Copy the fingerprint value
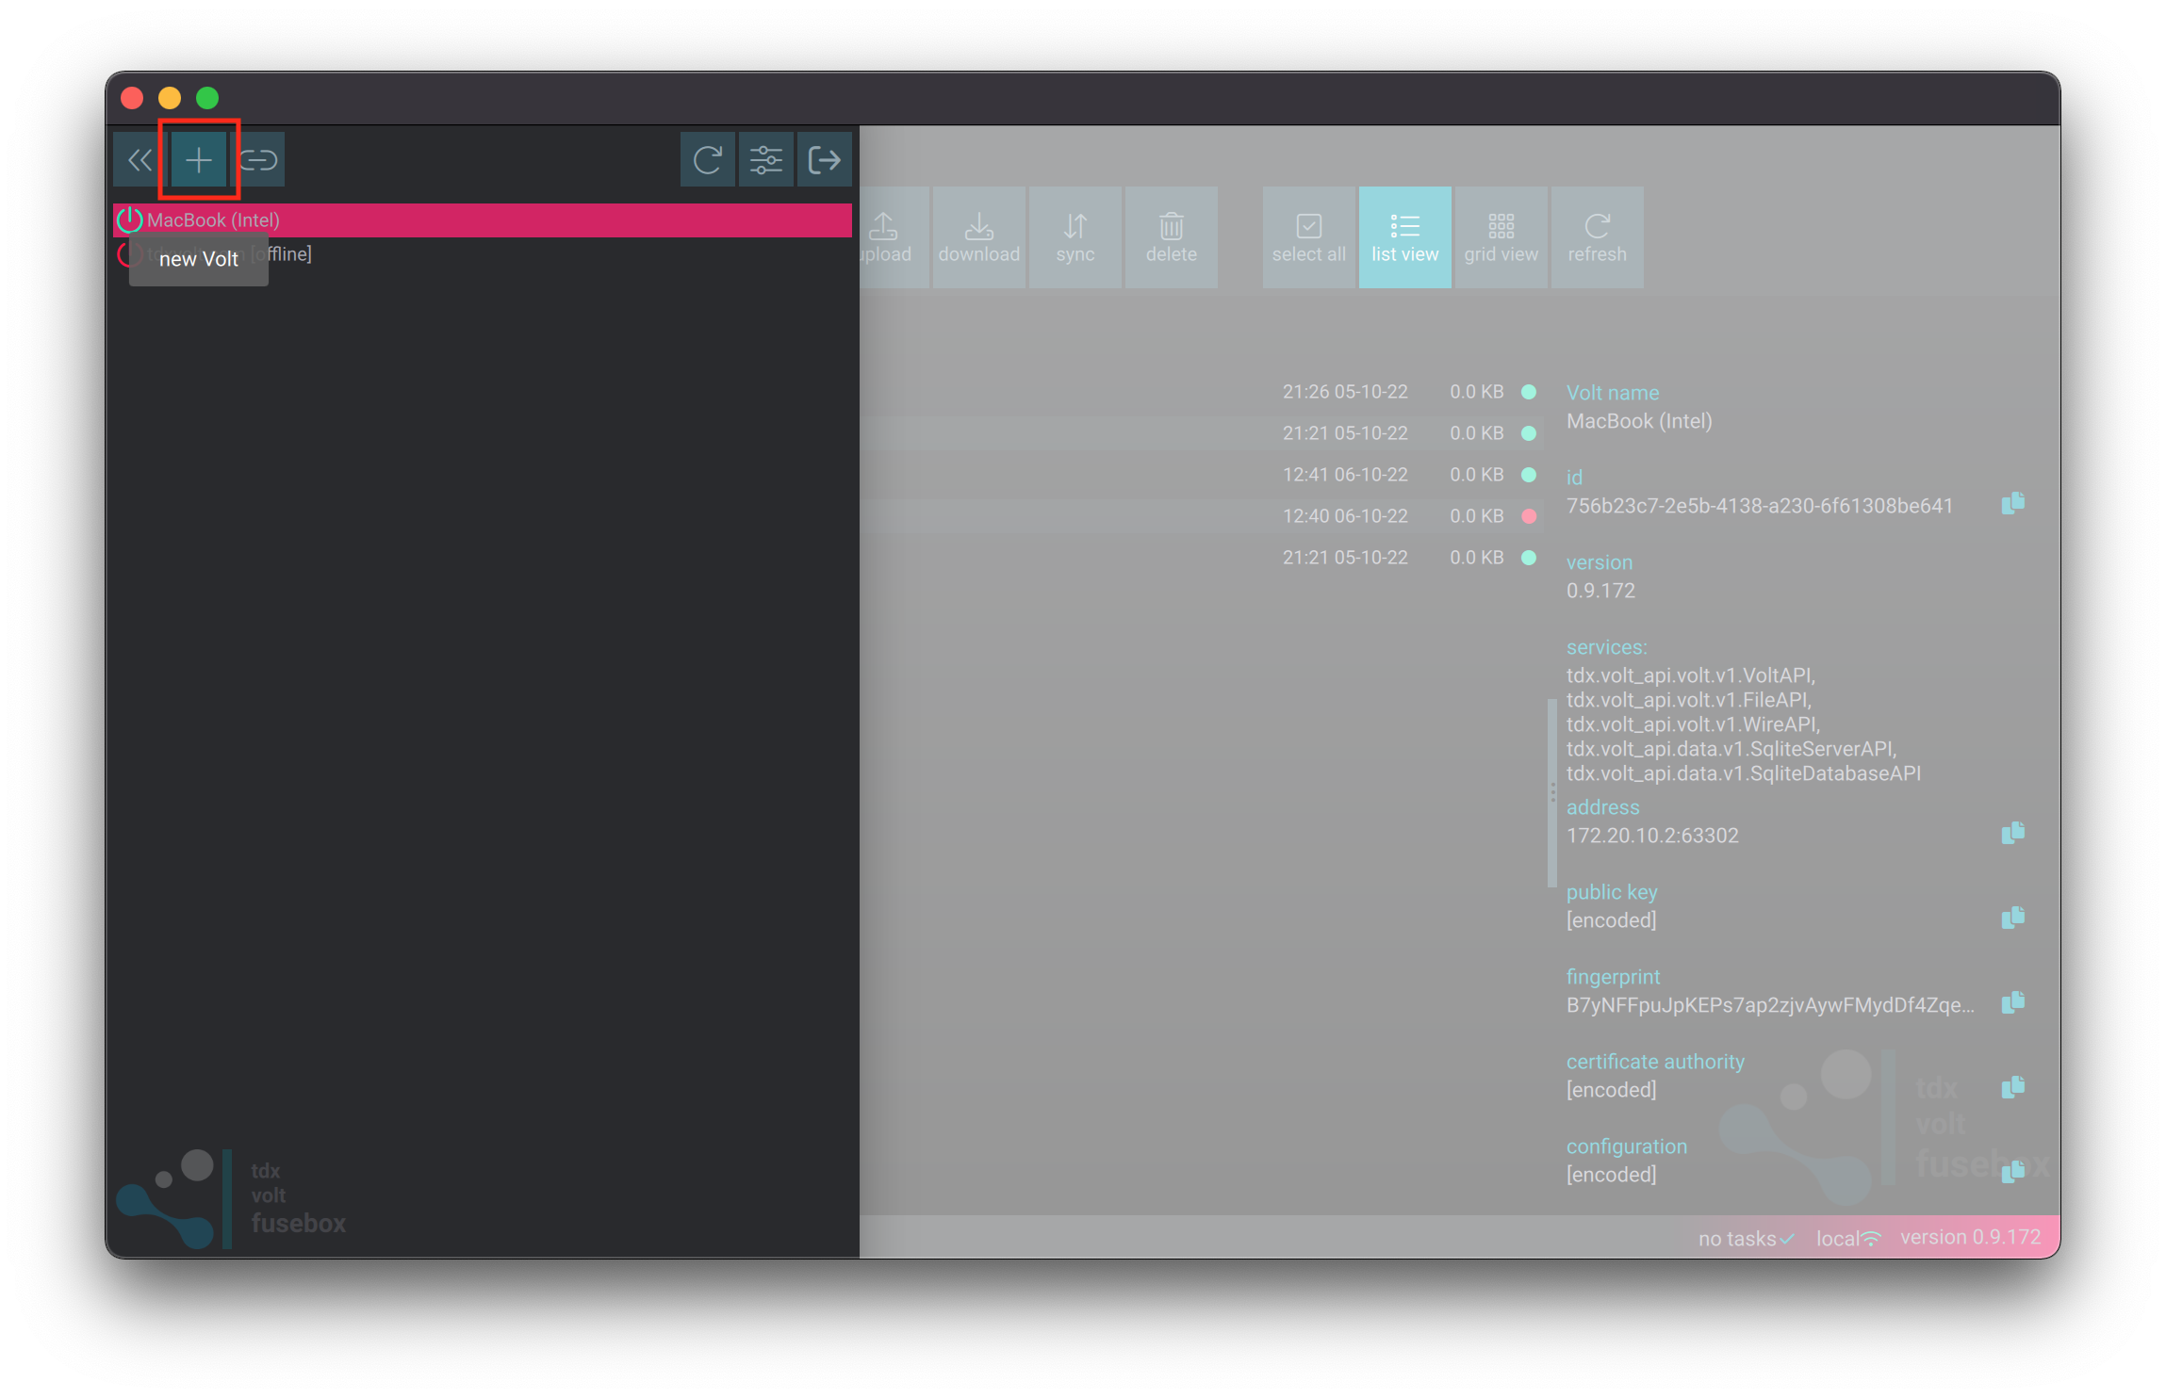Screen dimensions: 2166x1398 [2013, 1003]
